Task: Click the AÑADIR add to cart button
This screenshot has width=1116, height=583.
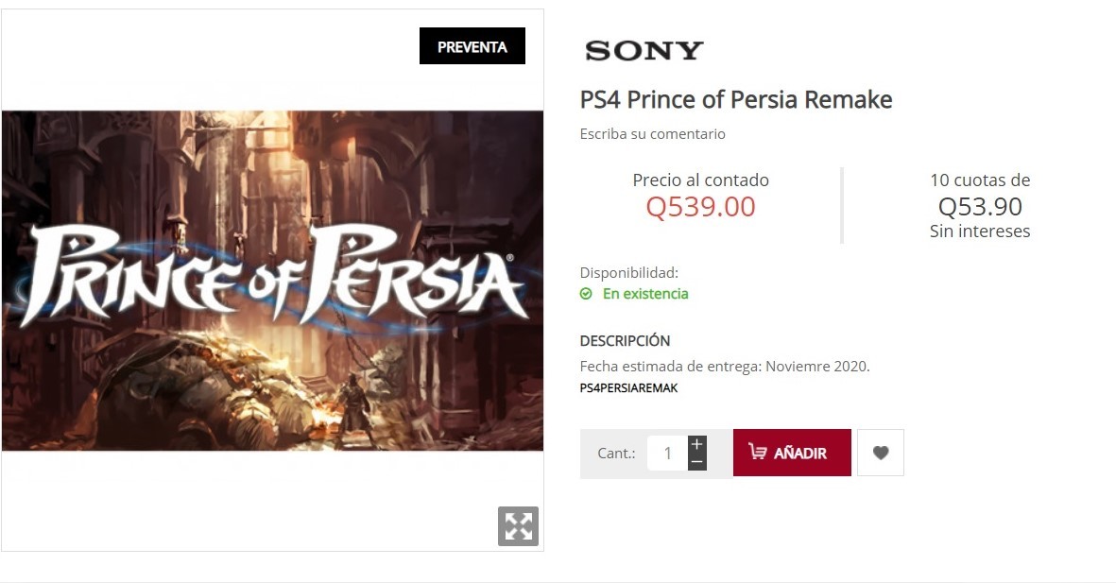Action: point(792,452)
